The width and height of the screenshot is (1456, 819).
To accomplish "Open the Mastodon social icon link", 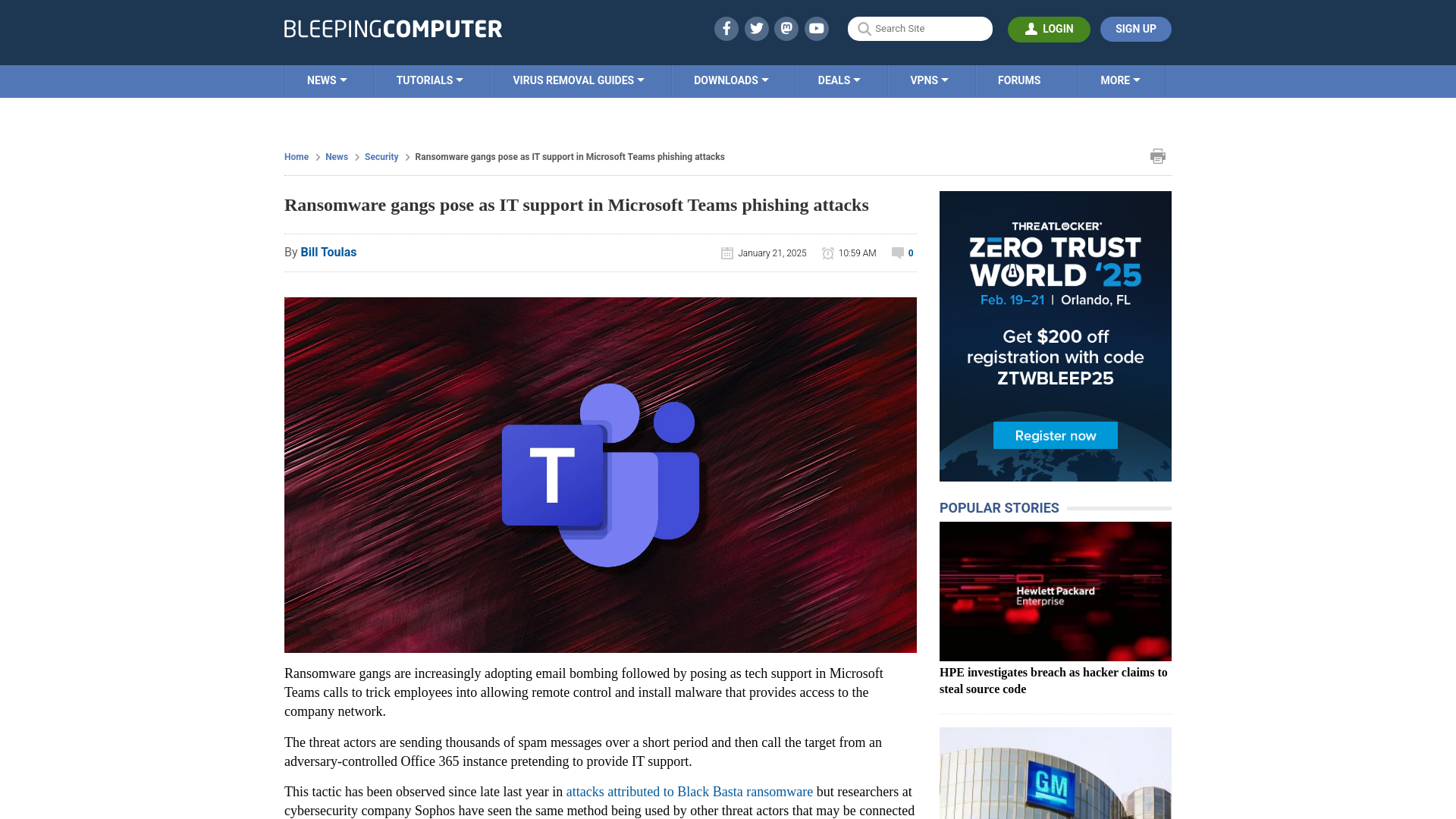I will pos(786,28).
